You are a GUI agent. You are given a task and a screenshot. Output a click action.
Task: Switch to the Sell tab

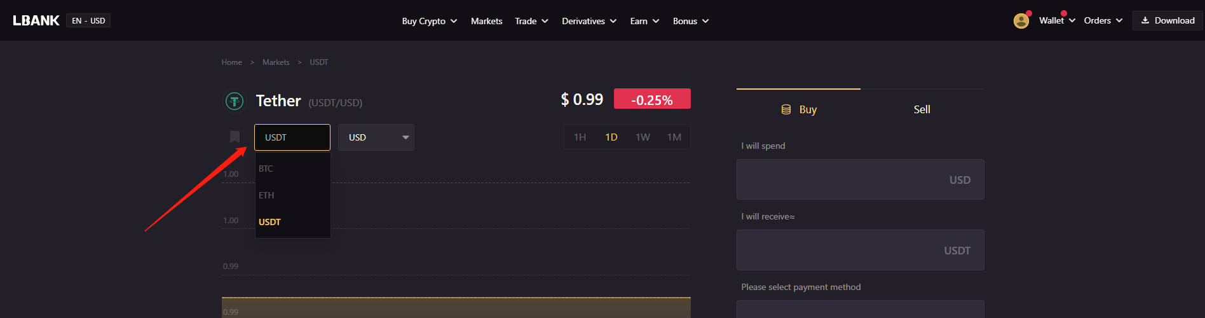tap(922, 109)
